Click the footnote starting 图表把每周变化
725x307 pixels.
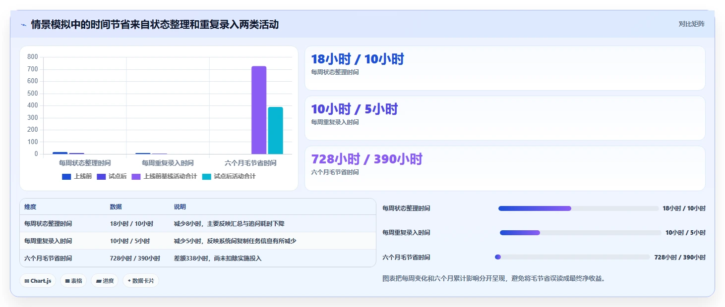point(493,279)
